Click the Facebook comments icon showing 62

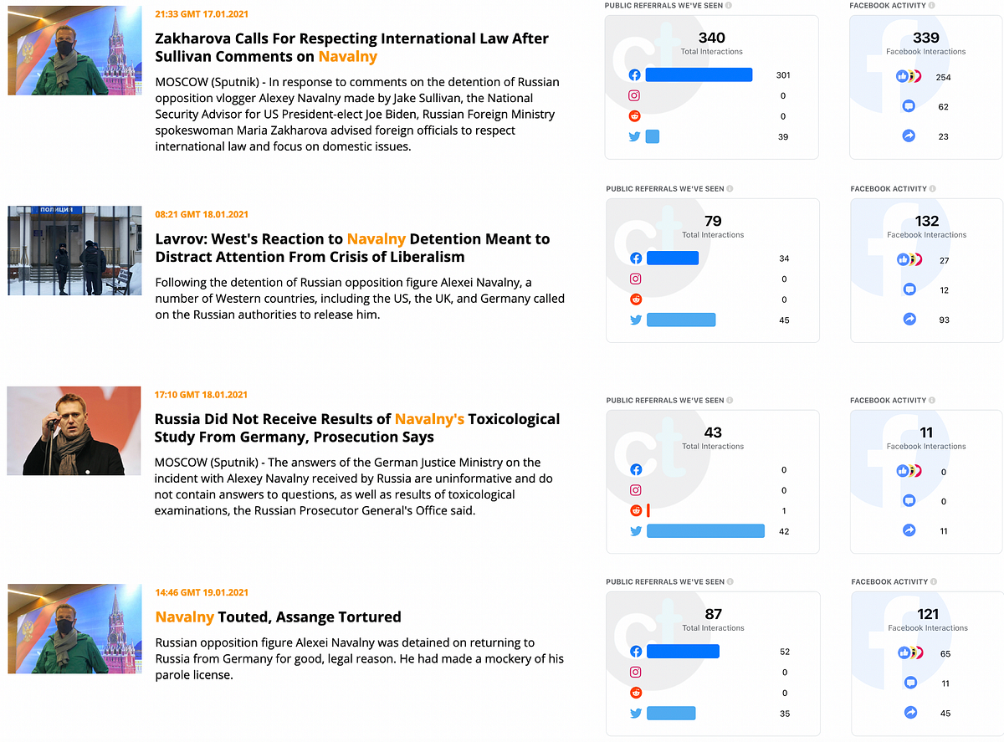click(909, 106)
